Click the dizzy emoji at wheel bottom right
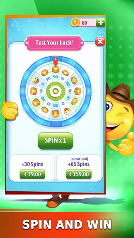 click(67, 111)
